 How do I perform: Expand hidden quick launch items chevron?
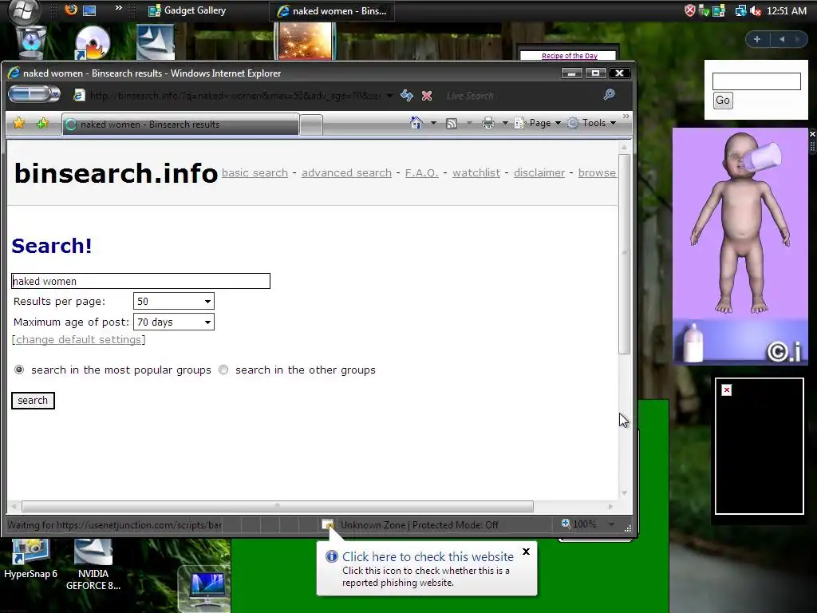(x=118, y=8)
